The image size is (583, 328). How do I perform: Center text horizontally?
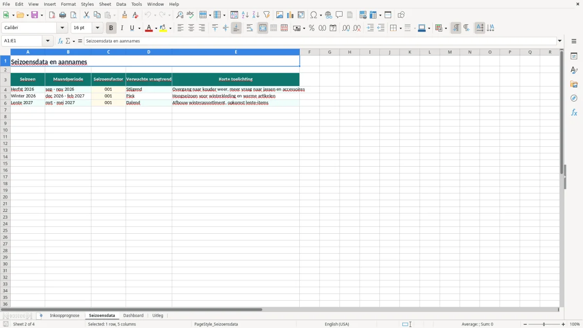(191, 28)
